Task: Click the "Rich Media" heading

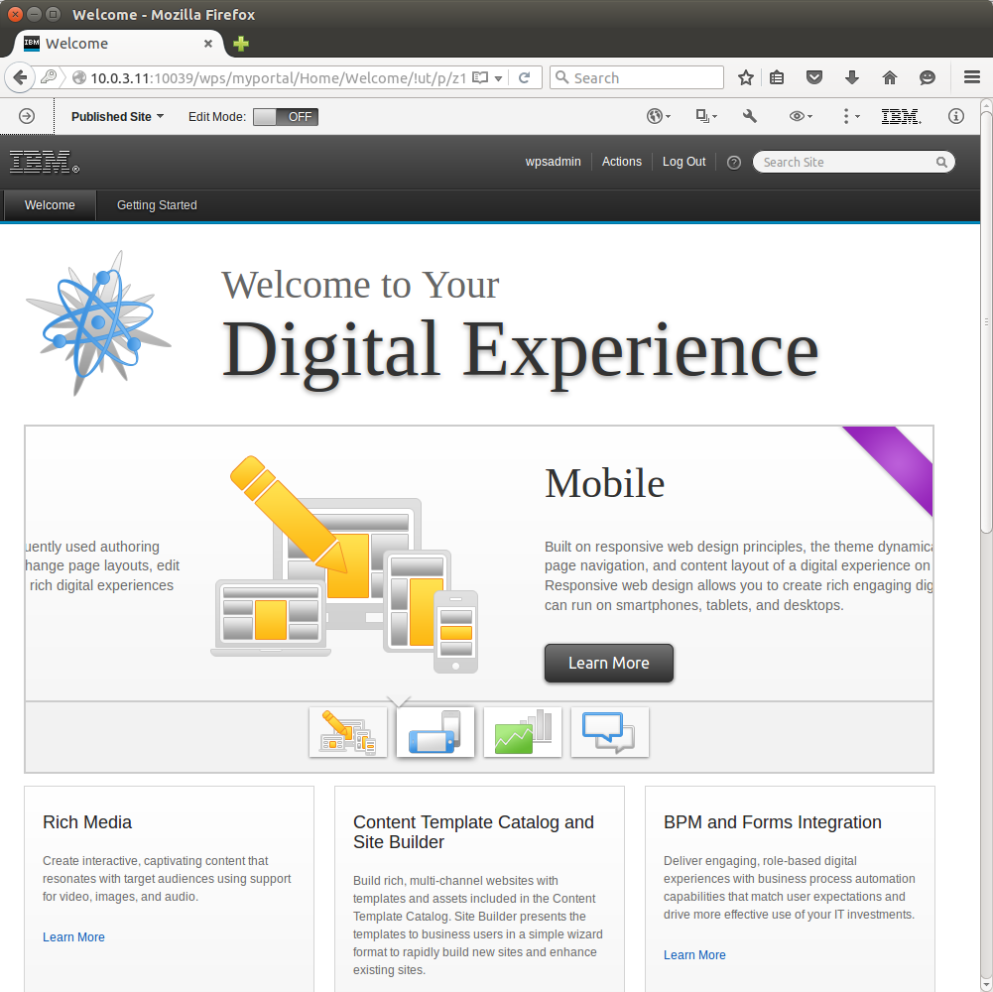Action: 87,822
